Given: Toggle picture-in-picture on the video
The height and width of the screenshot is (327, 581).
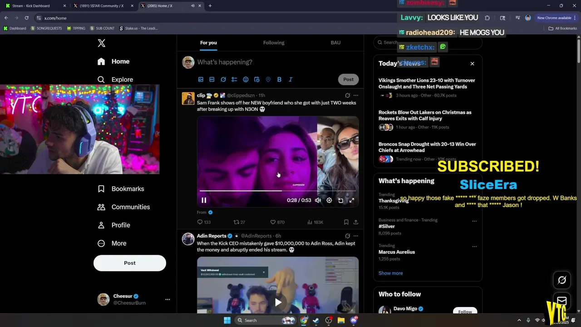Looking at the screenshot, I should (340, 200).
